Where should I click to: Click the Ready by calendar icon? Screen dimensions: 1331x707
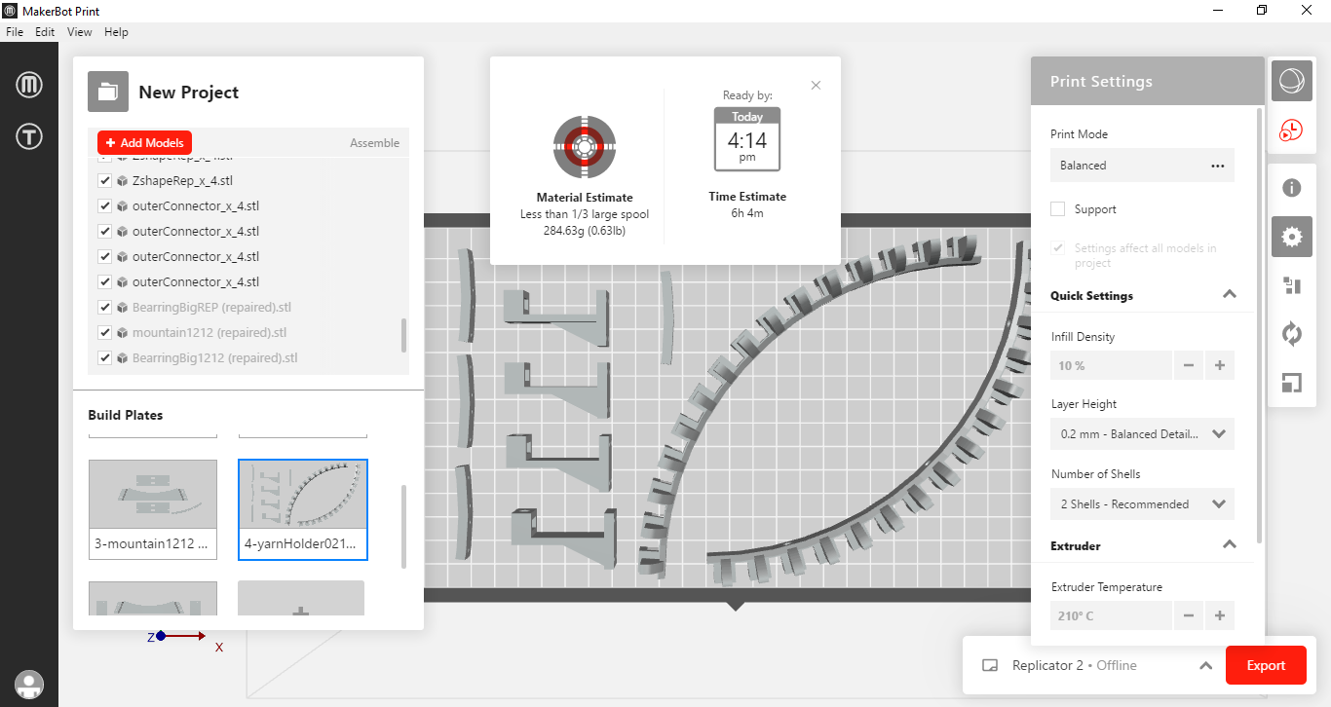pyautogui.click(x=747, y=140)
